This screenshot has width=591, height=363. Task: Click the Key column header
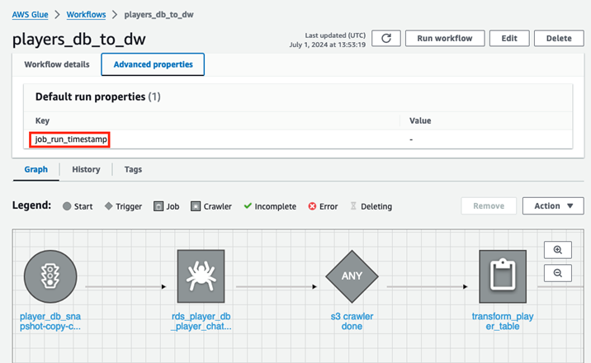click(42, 121)
